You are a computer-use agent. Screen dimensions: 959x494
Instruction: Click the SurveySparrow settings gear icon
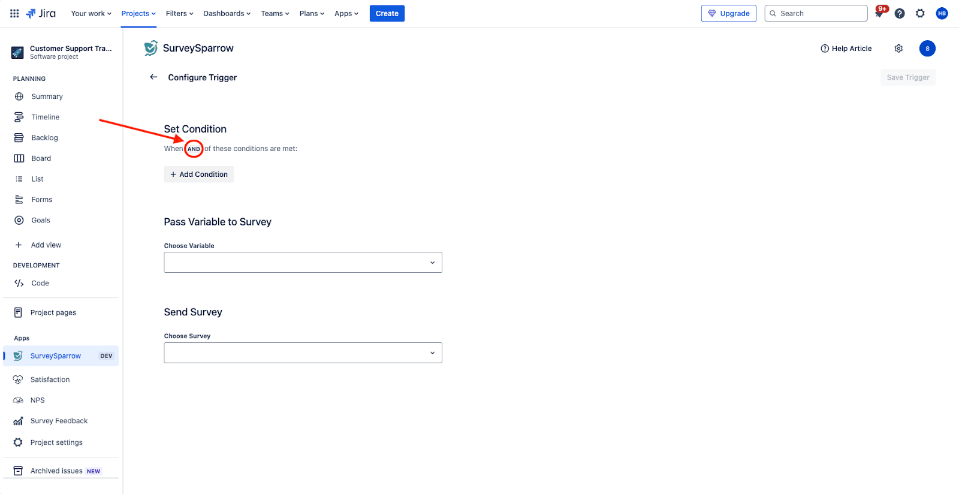point(898,49)
